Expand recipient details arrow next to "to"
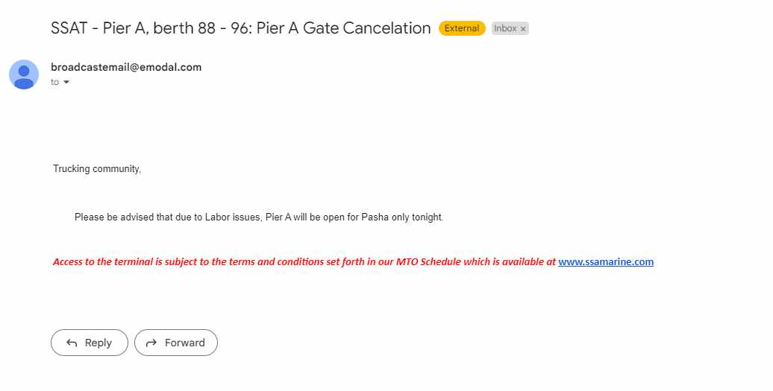Viewport: 773px width, 391px height. (66, 82)
